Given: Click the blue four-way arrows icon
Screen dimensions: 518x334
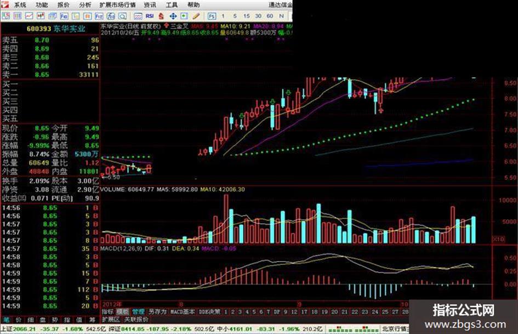Looking at the screenshot, I should tap(173, 15).
